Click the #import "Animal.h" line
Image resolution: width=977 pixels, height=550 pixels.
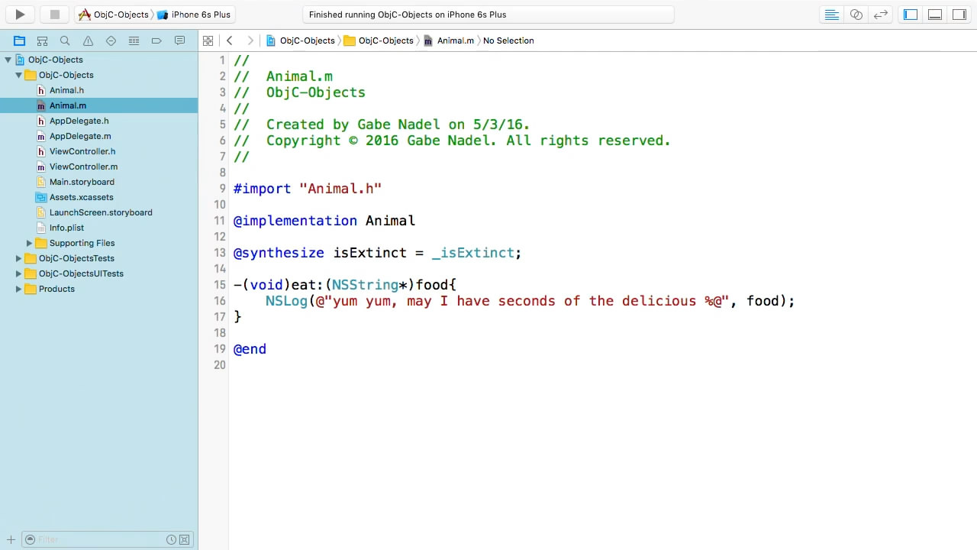coord(308,189)
